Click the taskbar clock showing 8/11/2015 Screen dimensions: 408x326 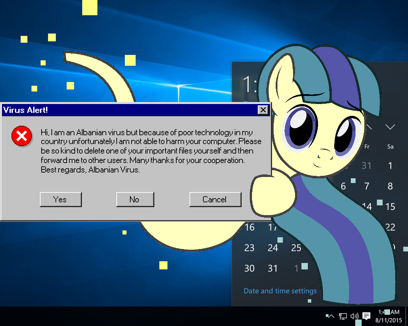coord(389,316)
